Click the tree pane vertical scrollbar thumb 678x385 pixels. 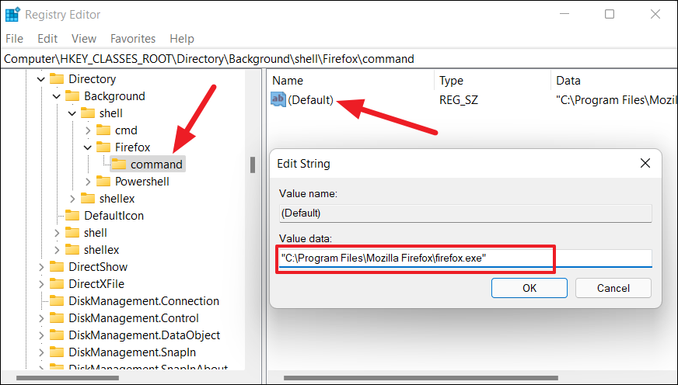252,165
